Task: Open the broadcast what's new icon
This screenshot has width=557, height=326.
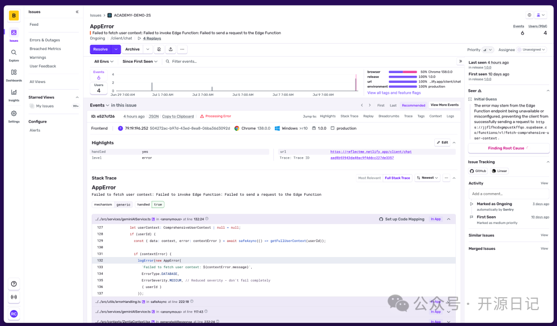Action: (x=14, y=297)
